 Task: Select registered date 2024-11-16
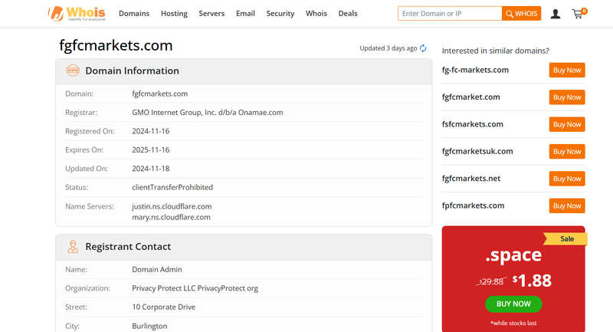(x=150, y=131)
